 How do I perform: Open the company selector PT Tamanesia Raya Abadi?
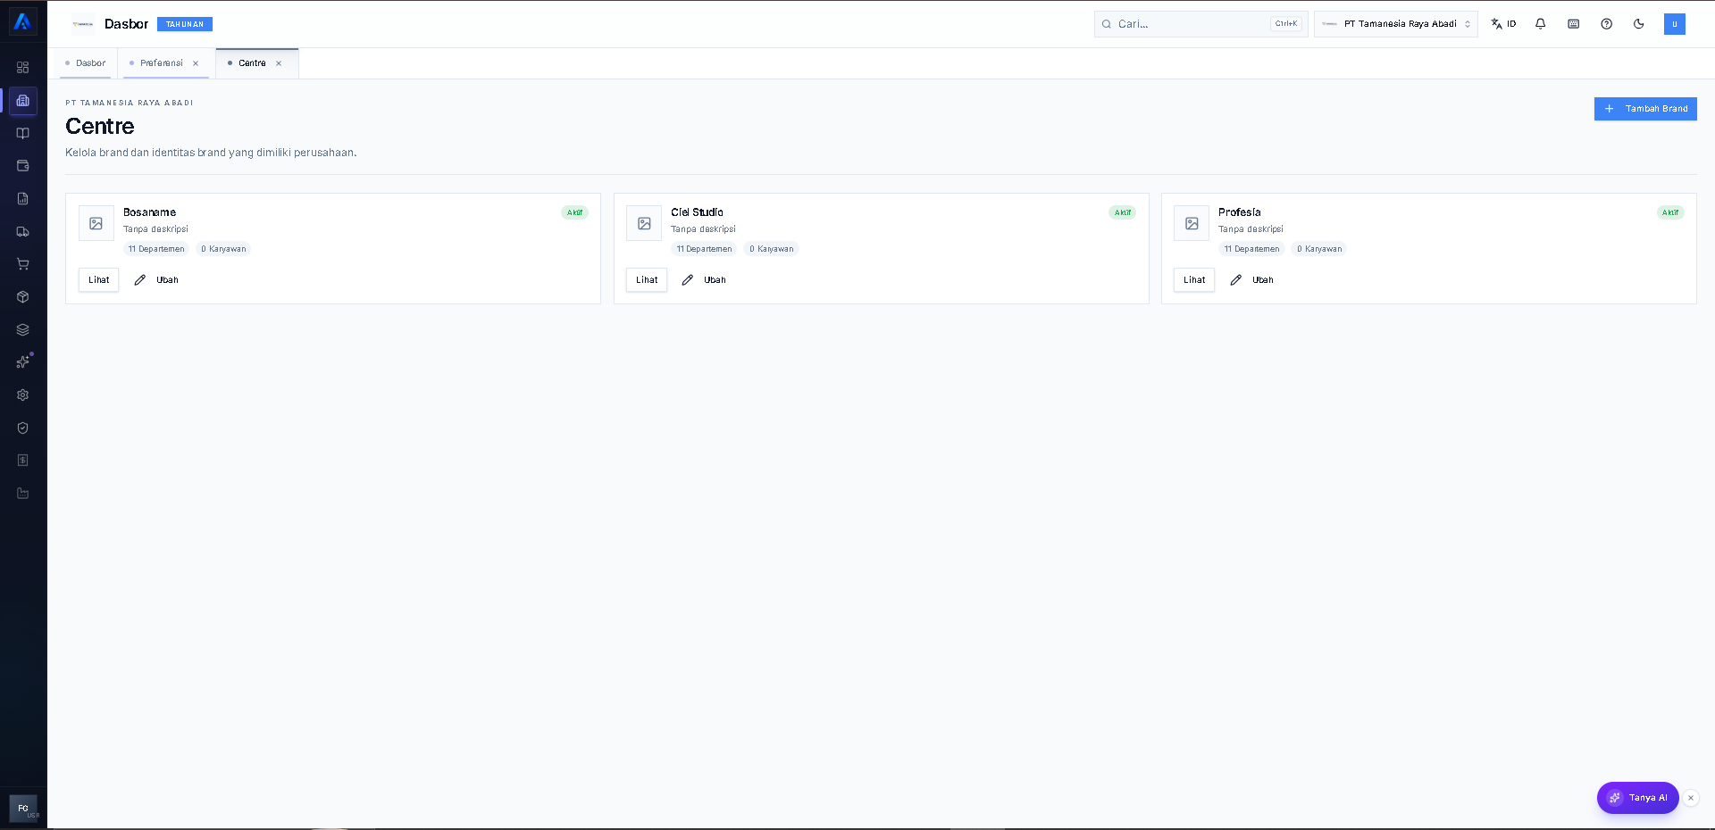pos(1396,24)
